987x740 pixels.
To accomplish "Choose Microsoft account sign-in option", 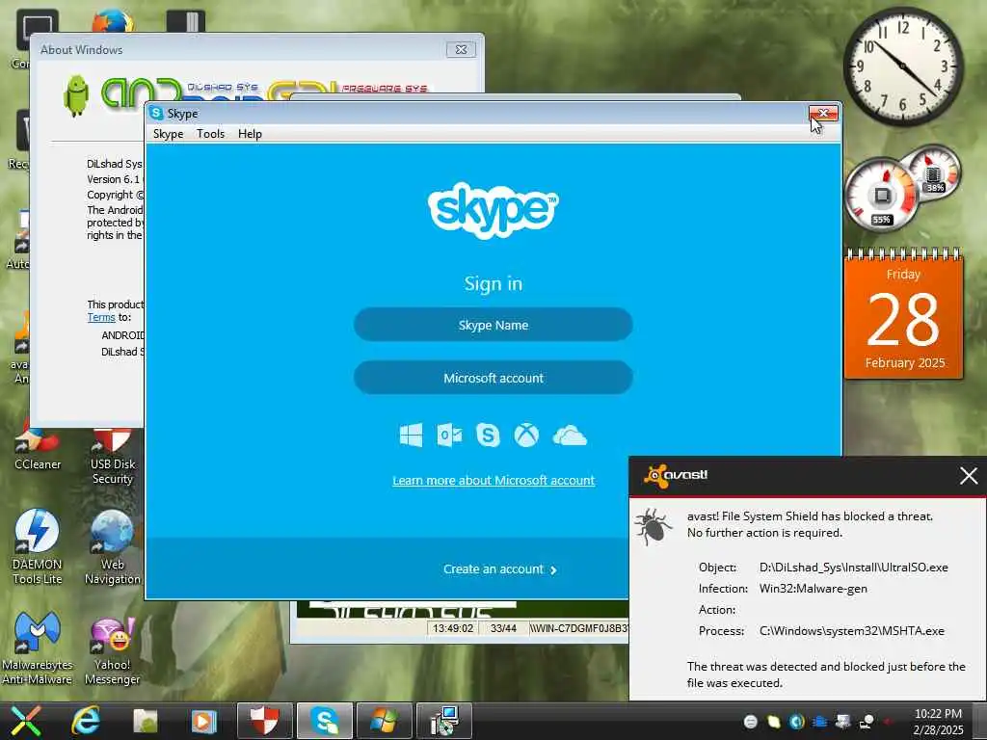I will pos(493,378).
